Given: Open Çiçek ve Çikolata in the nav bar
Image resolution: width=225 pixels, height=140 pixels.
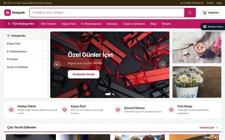Looking at the screenshot, I should pyautogui.click(x=134, y=24).
